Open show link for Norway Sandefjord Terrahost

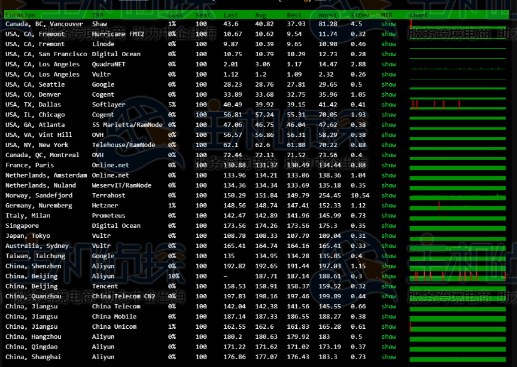[389, 195]
